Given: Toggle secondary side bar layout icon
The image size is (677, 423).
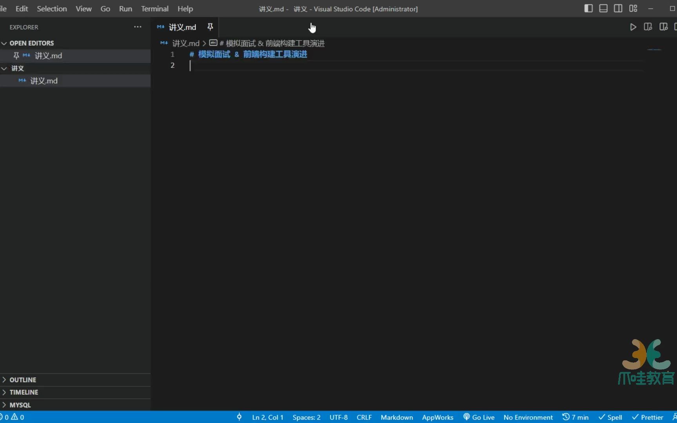Looking at the screenshot, I should click(618, 9).
